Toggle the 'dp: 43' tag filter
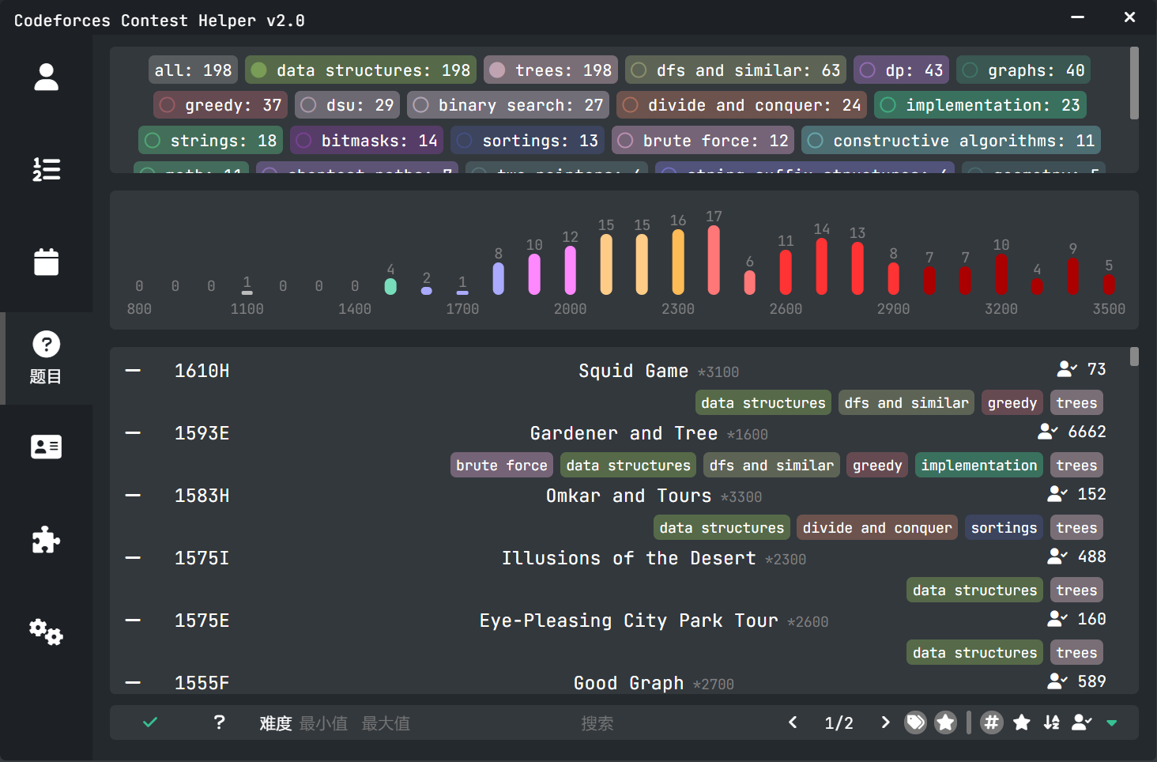 click(x=902, y=70)
